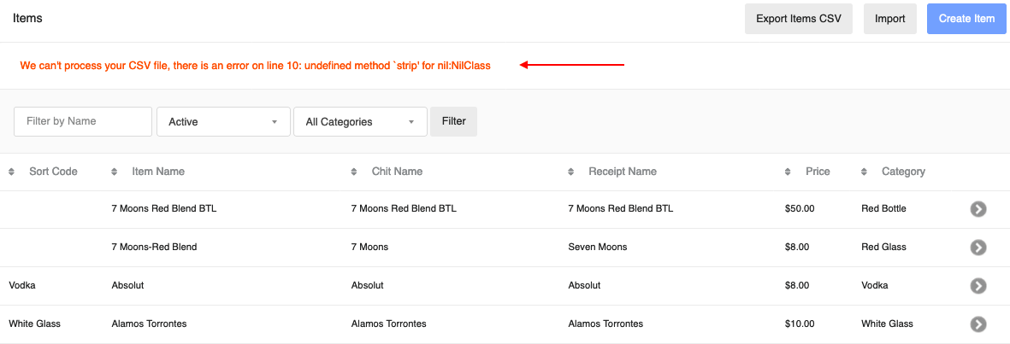
Task: Click the Sort Code column header label
Action: (54, 172)
